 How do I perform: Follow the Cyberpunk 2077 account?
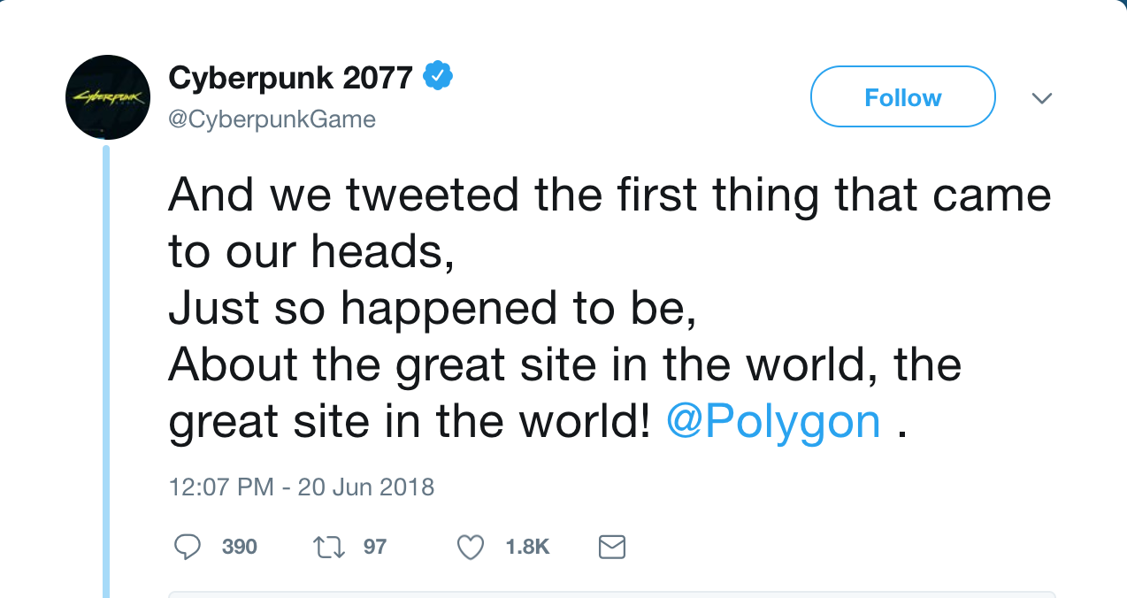(x=902, y=97)
